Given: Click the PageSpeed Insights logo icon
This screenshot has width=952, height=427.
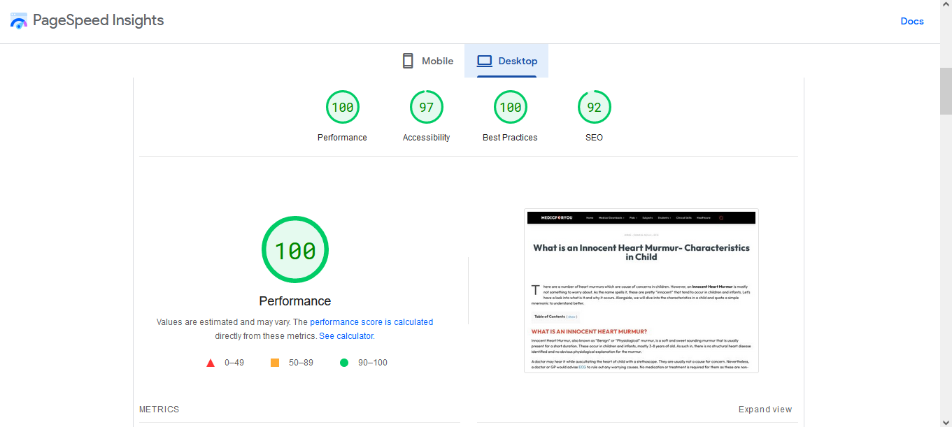Looking at the screenshot, I should click(x=18, y=20).
